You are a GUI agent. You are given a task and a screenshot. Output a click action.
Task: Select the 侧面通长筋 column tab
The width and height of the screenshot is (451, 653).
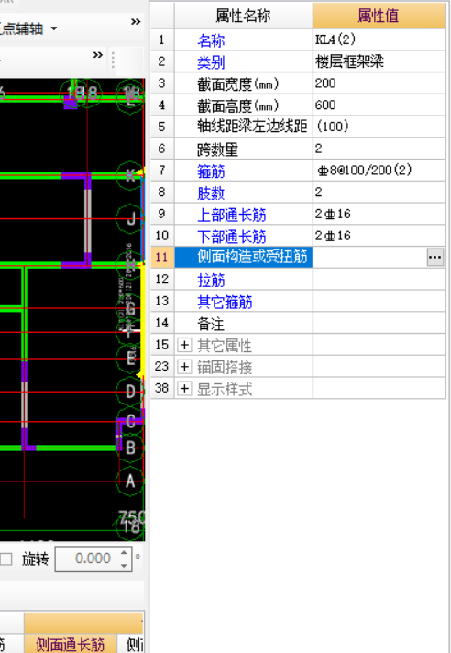(x=71, y=644)
